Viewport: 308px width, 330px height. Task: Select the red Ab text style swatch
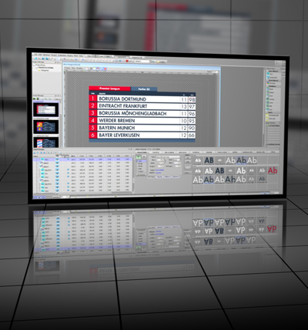click(x=273, y=171)
